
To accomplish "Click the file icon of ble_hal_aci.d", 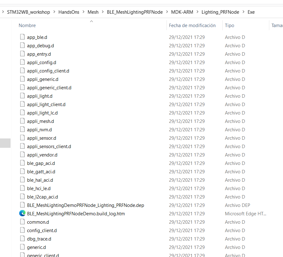I will (22, 180).
